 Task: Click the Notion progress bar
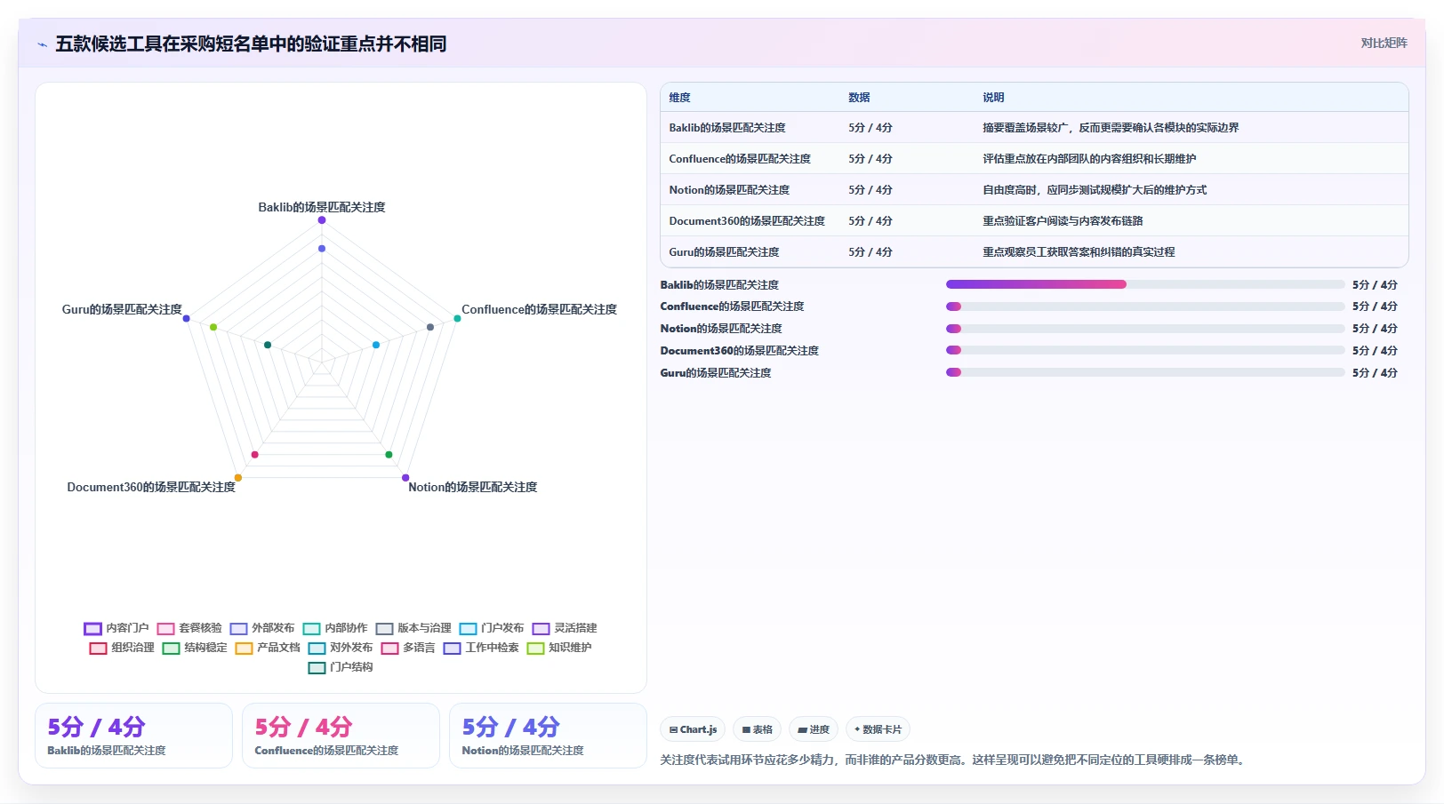(x=1145, y=329)
